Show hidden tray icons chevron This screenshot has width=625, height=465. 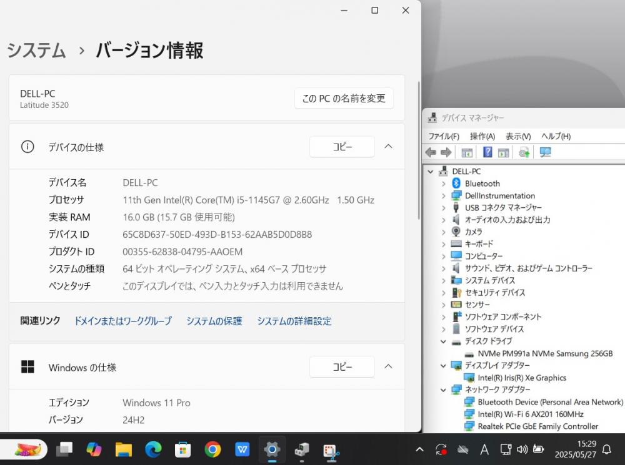[x=419, y=449]
